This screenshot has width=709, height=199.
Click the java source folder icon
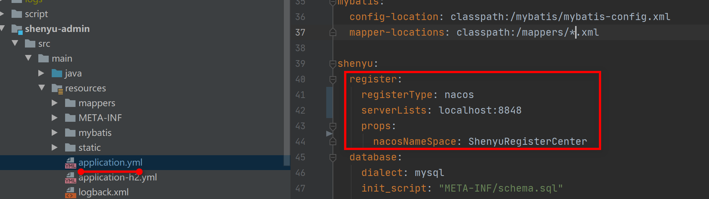pos(57,74)
